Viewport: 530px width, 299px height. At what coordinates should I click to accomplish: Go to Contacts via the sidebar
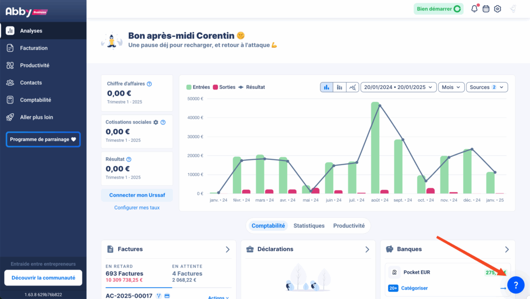pos(31,82)
